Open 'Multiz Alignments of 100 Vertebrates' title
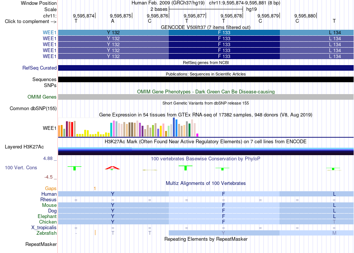Viewport: 354px width, 253px height. 206,183
